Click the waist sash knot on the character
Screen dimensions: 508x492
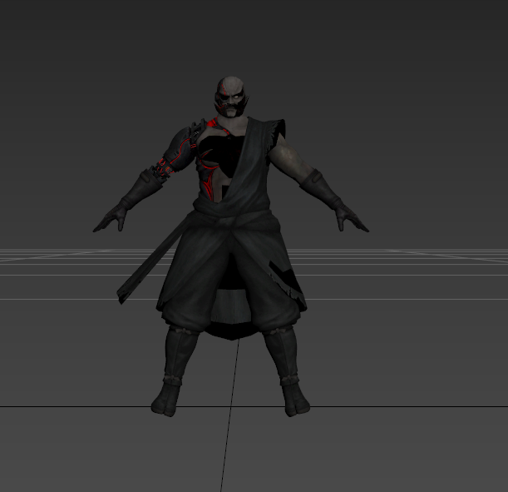227,221
